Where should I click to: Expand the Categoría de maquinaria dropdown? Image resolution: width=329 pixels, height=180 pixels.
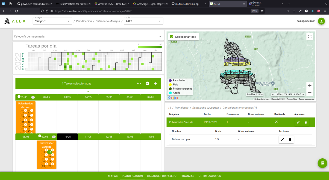(x=88, y=36)
